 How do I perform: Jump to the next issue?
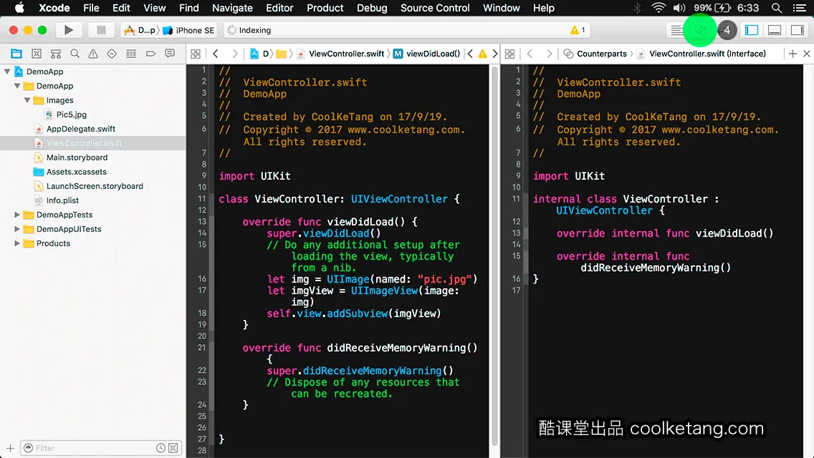pyautogui.click(x=494, y=54)
